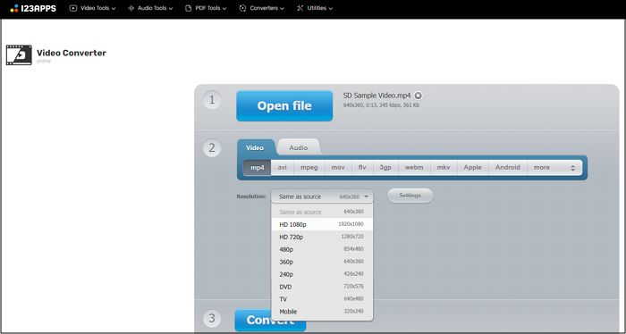Open the Audio Tools menu
This screenshot has height=334, width=626.
(150, 8)
